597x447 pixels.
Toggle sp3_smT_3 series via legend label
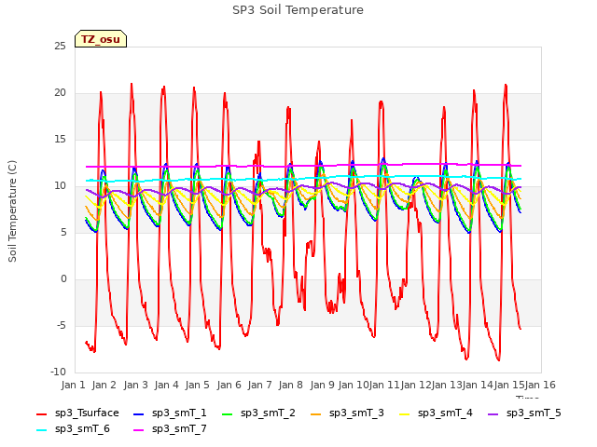click(356, 413)
